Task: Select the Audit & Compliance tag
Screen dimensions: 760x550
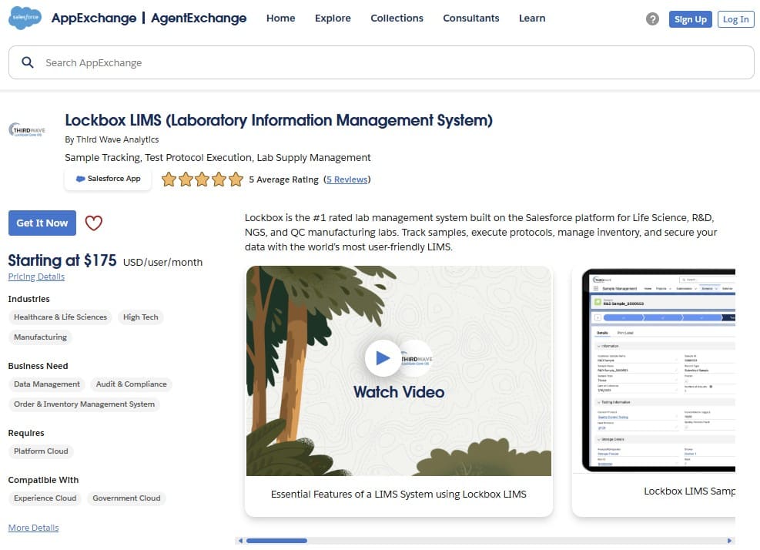Action: coord(132,384)
